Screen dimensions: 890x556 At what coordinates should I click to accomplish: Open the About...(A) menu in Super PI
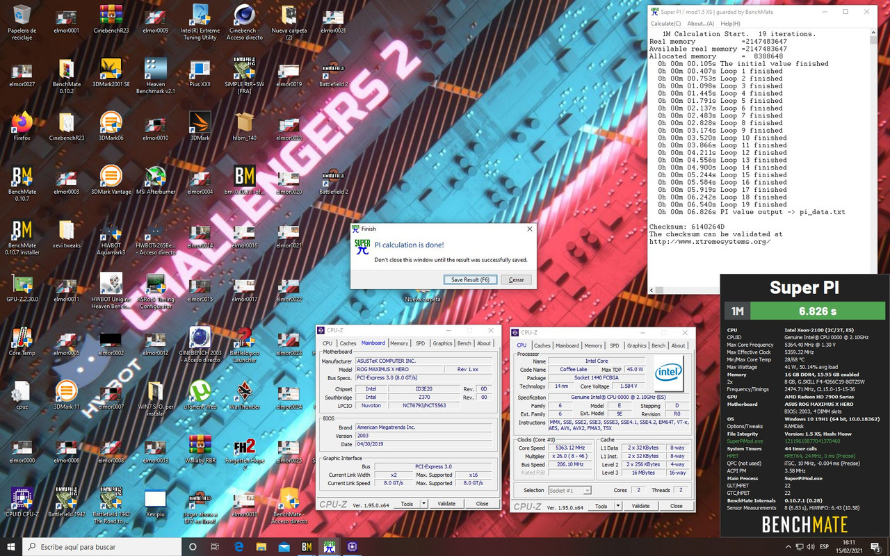[x=701, y=24]
